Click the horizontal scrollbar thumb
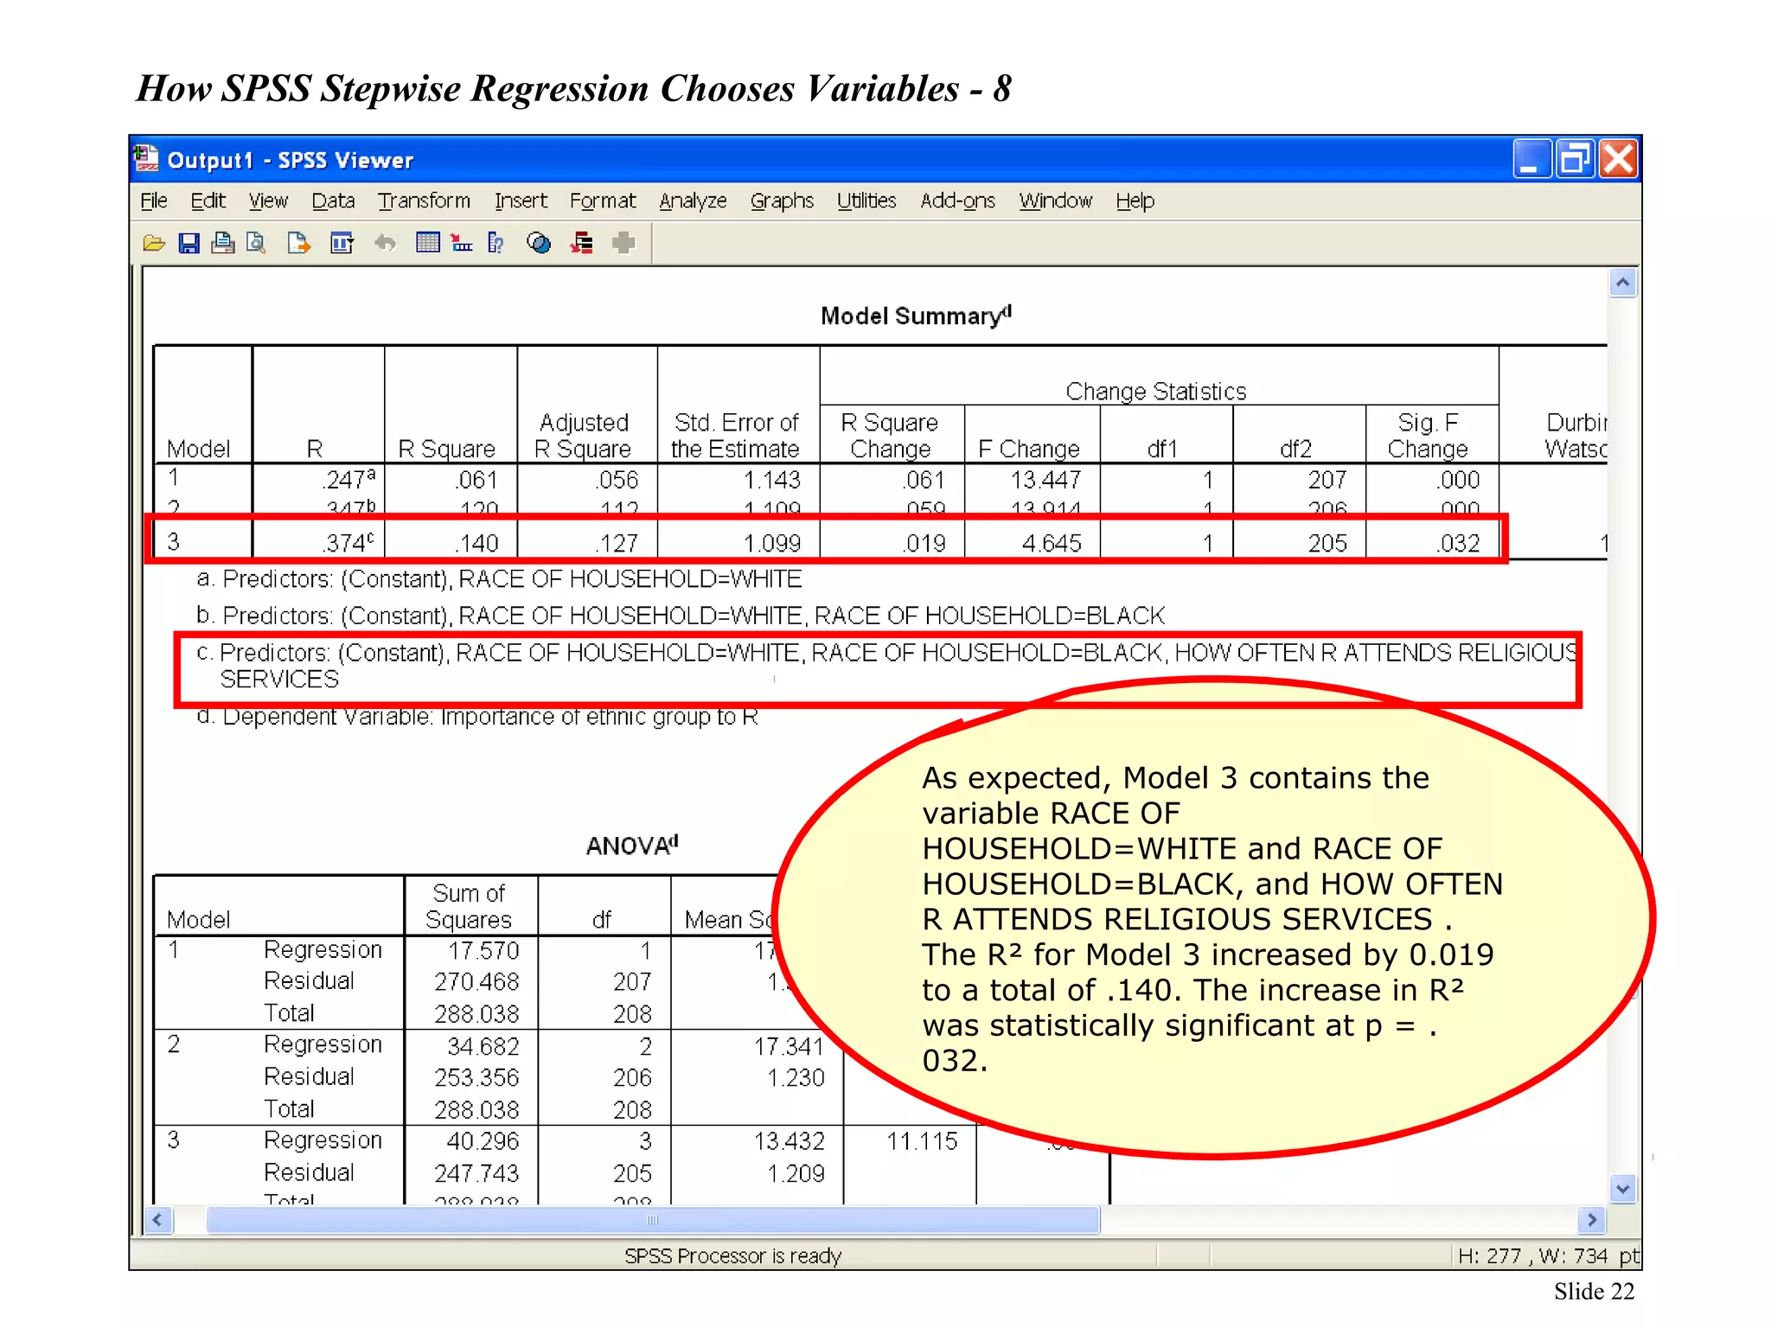Screen dimensions: 1771x1328 [x=653, y=1220]
